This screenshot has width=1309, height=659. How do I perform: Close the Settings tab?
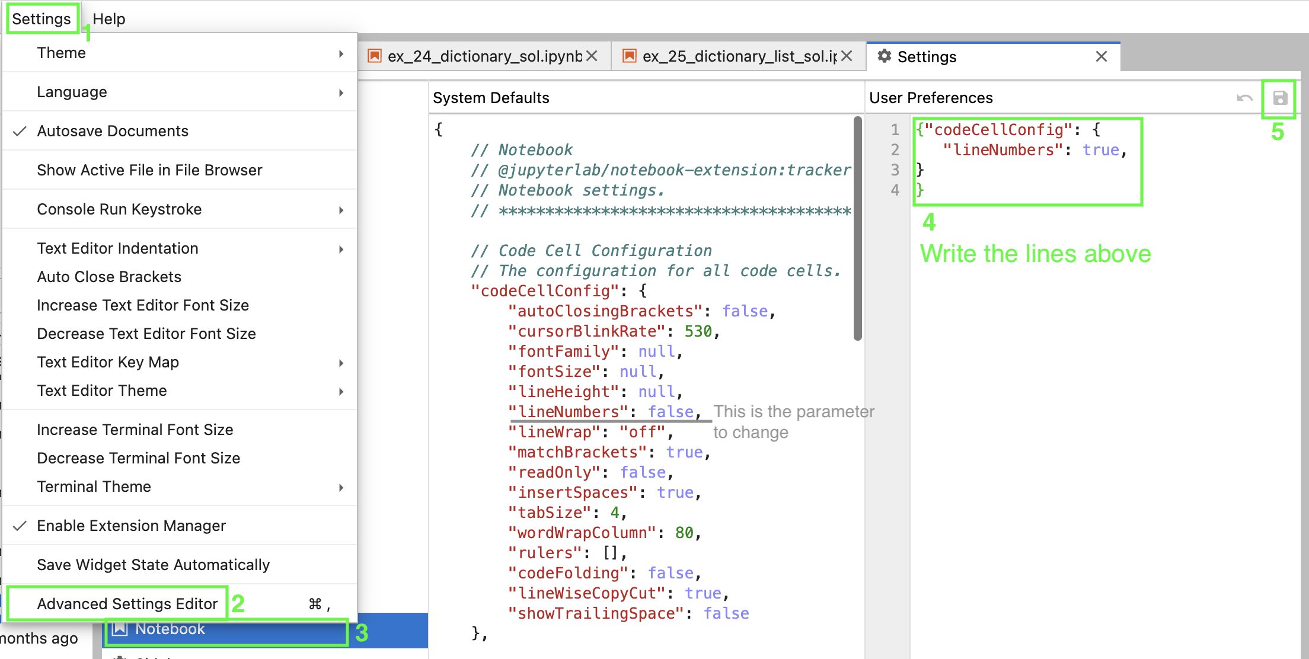pos(1102,56)
